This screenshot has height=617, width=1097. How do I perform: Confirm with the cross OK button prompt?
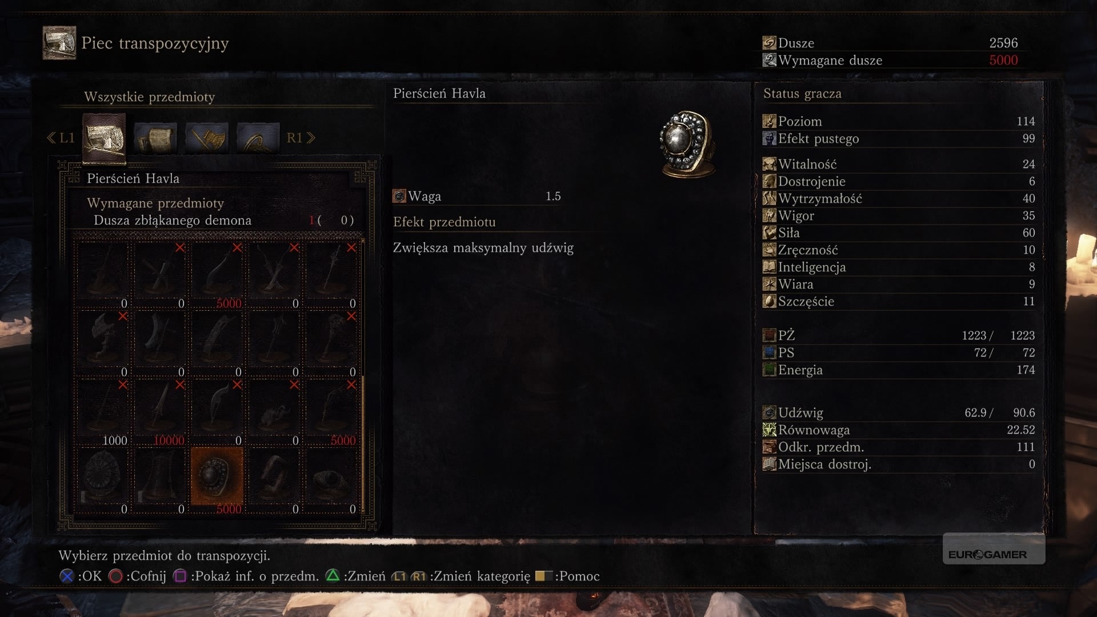81,576
